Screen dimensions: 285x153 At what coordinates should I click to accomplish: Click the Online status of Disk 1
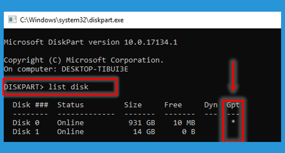[71, 132]
